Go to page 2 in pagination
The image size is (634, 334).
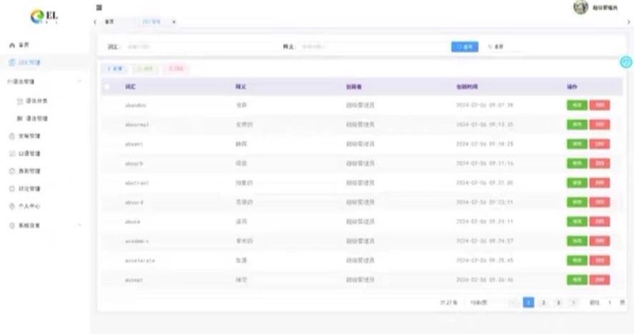coord(543,303)
